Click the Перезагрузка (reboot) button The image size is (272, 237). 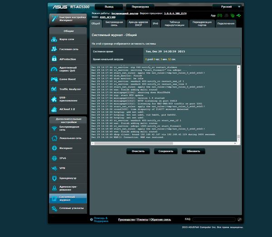[x=140, y=7]
